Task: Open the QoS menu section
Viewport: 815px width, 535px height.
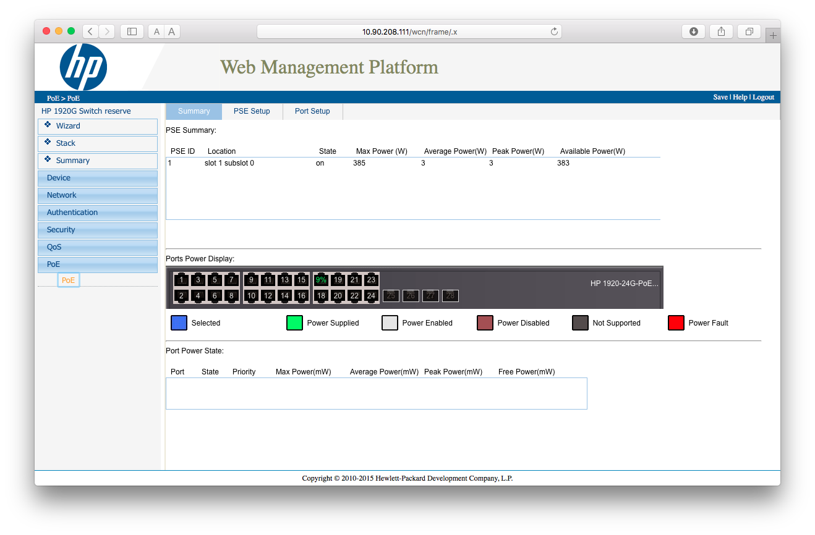Action: click(98, 247)
